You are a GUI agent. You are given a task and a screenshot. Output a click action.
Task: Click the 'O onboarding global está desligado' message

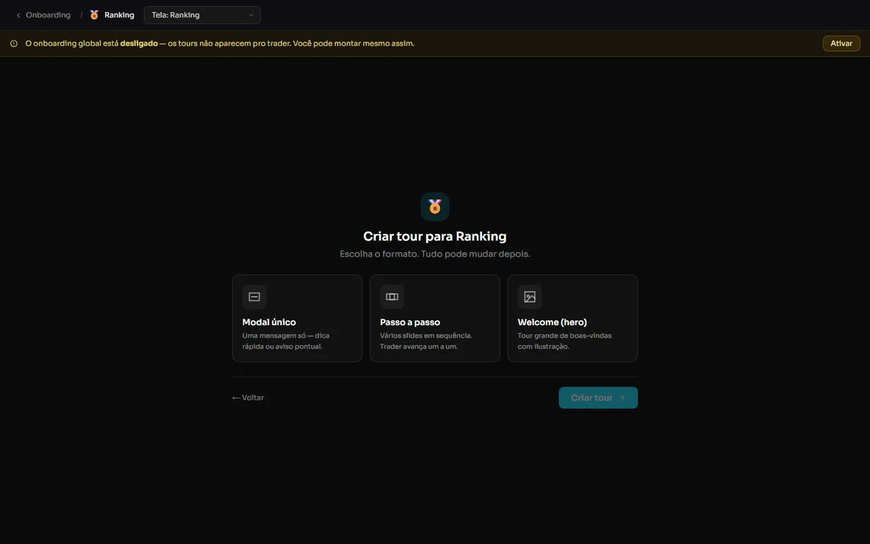click(220, 44)
